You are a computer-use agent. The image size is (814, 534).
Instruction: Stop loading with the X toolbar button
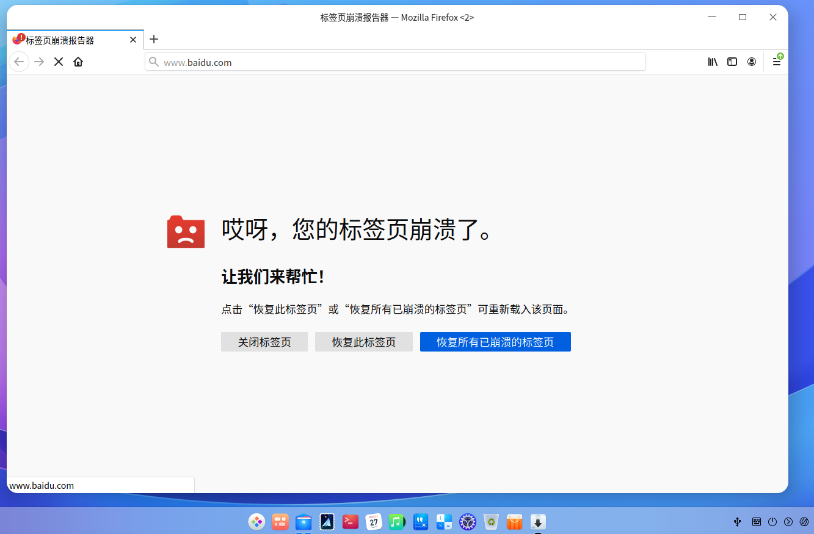click(x=59, y=62)
